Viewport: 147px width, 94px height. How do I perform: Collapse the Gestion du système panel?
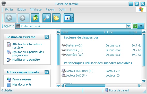(x=47, y=37)
